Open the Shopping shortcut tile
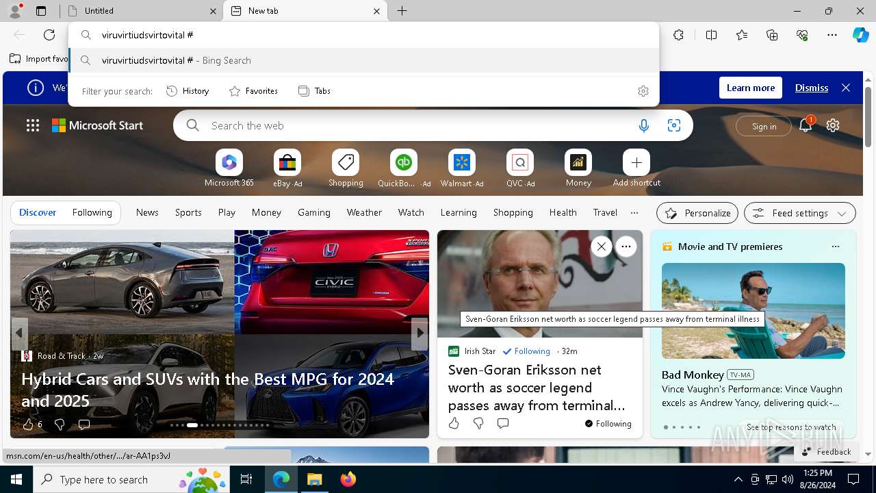The width and height of the screenshot is (876, 493). point(346,168)
